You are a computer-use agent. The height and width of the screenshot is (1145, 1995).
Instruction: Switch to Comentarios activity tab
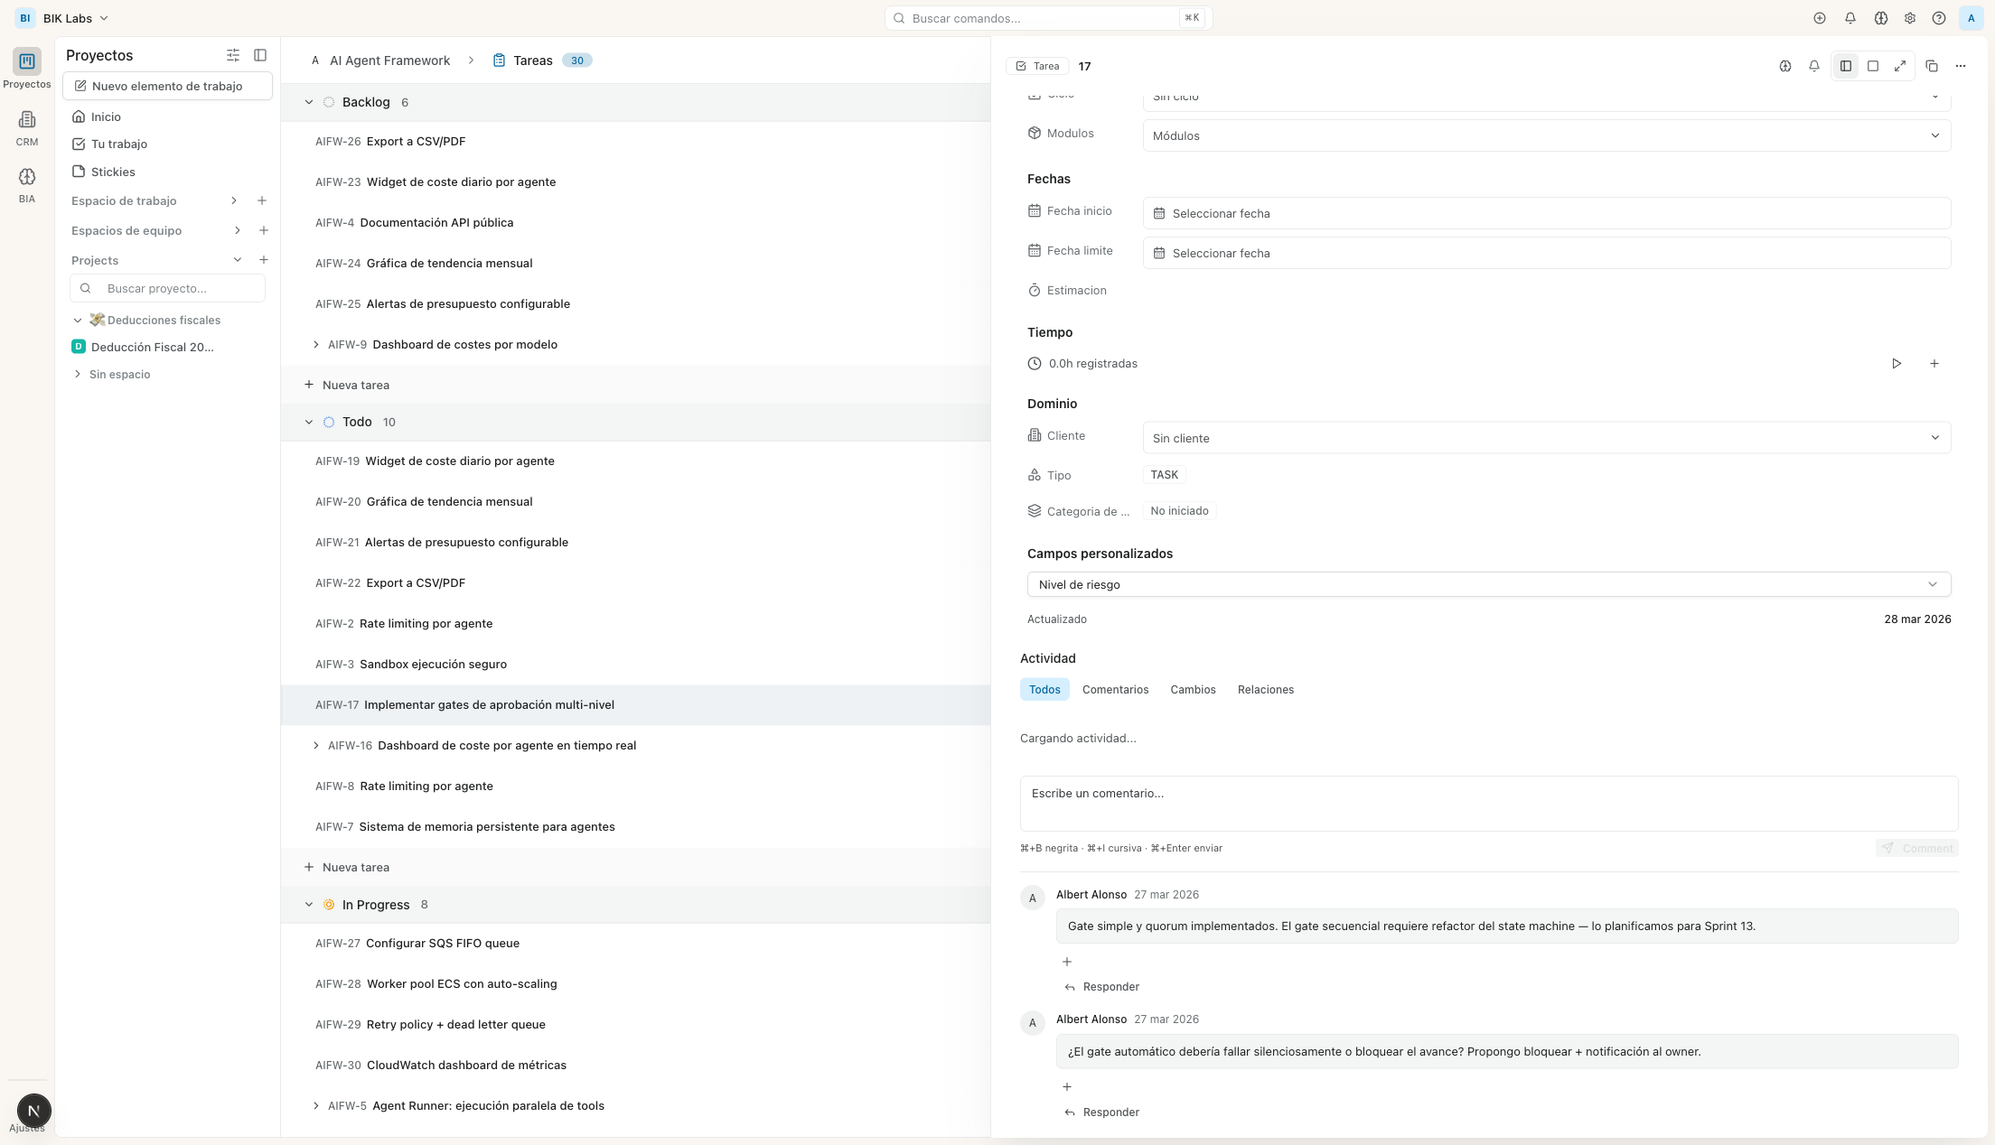[1115, 690]
